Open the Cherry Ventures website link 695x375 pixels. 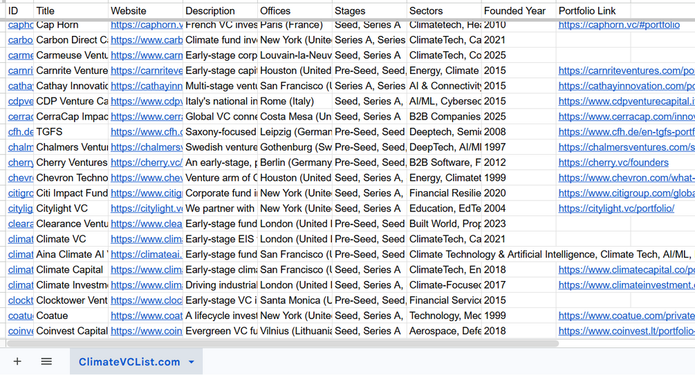tap(147, 162)
